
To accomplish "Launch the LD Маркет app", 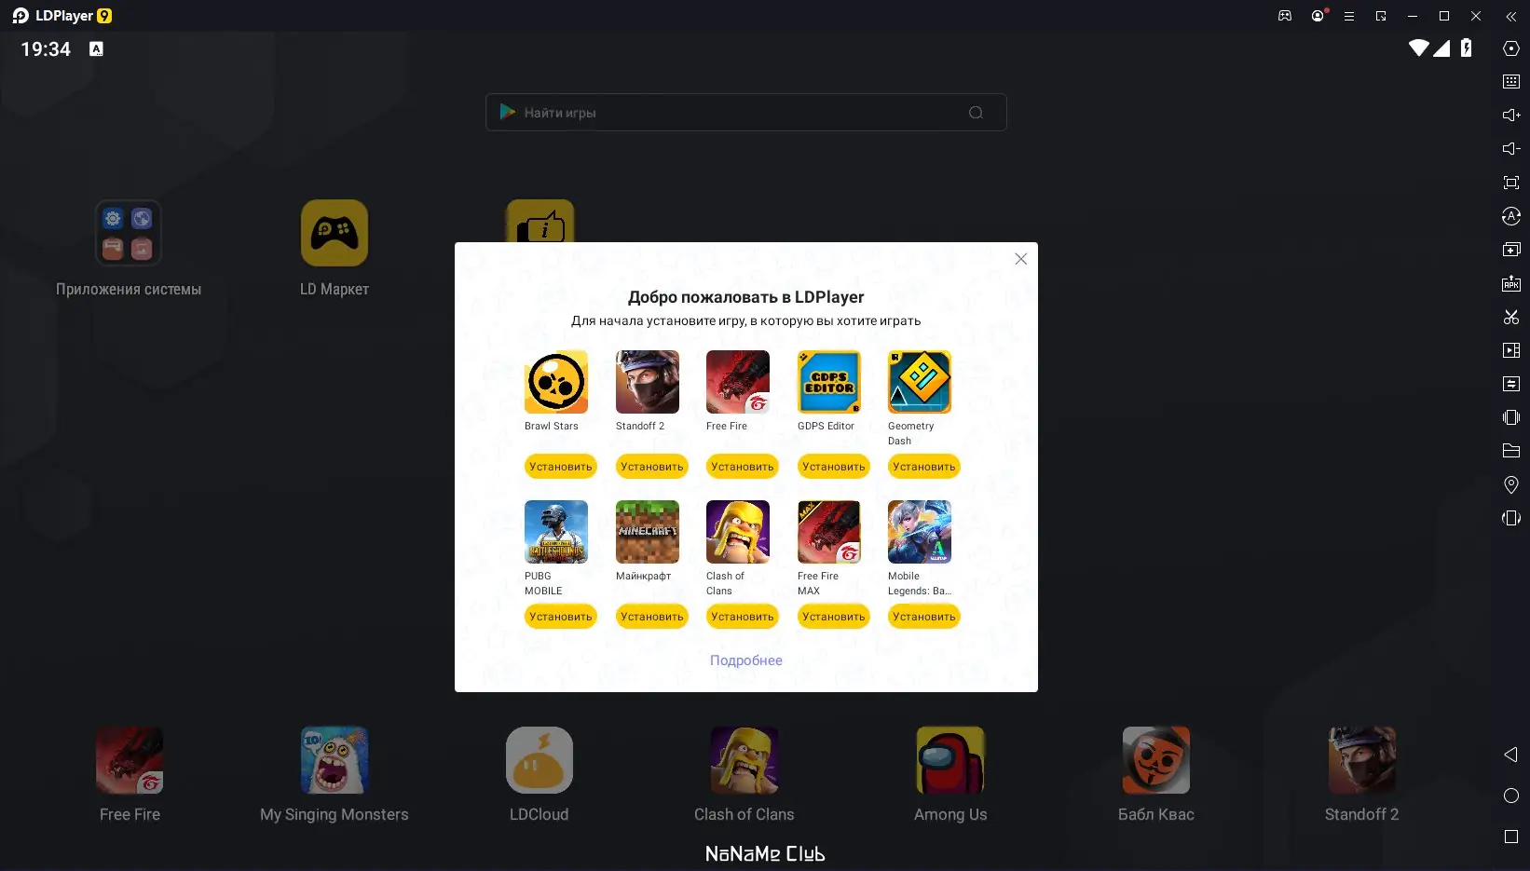I will point(335,233).
